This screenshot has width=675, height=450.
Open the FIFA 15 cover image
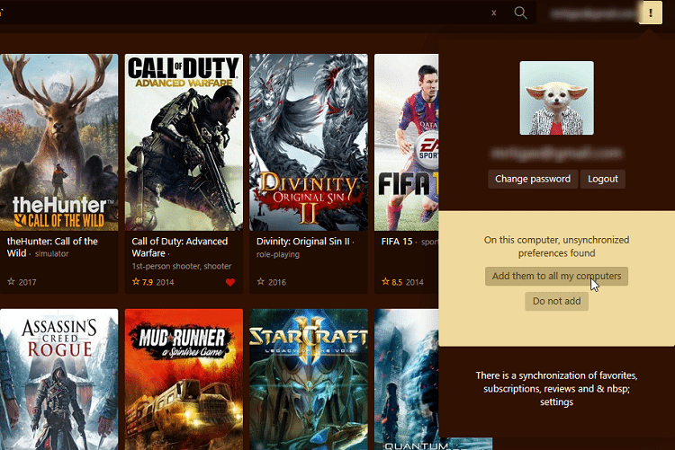pos(407,142)
